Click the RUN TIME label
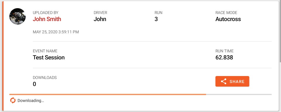281x112 pixels. click(x=225, y=51)
